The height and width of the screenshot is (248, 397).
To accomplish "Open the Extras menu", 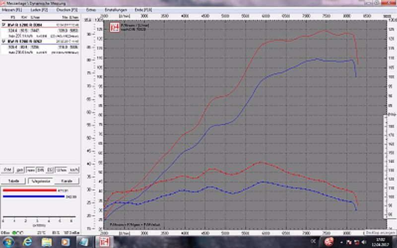I will tap(91, 10).
